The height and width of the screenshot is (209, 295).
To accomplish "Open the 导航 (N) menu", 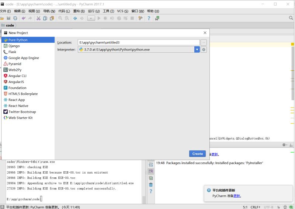I will pos(49,11).
